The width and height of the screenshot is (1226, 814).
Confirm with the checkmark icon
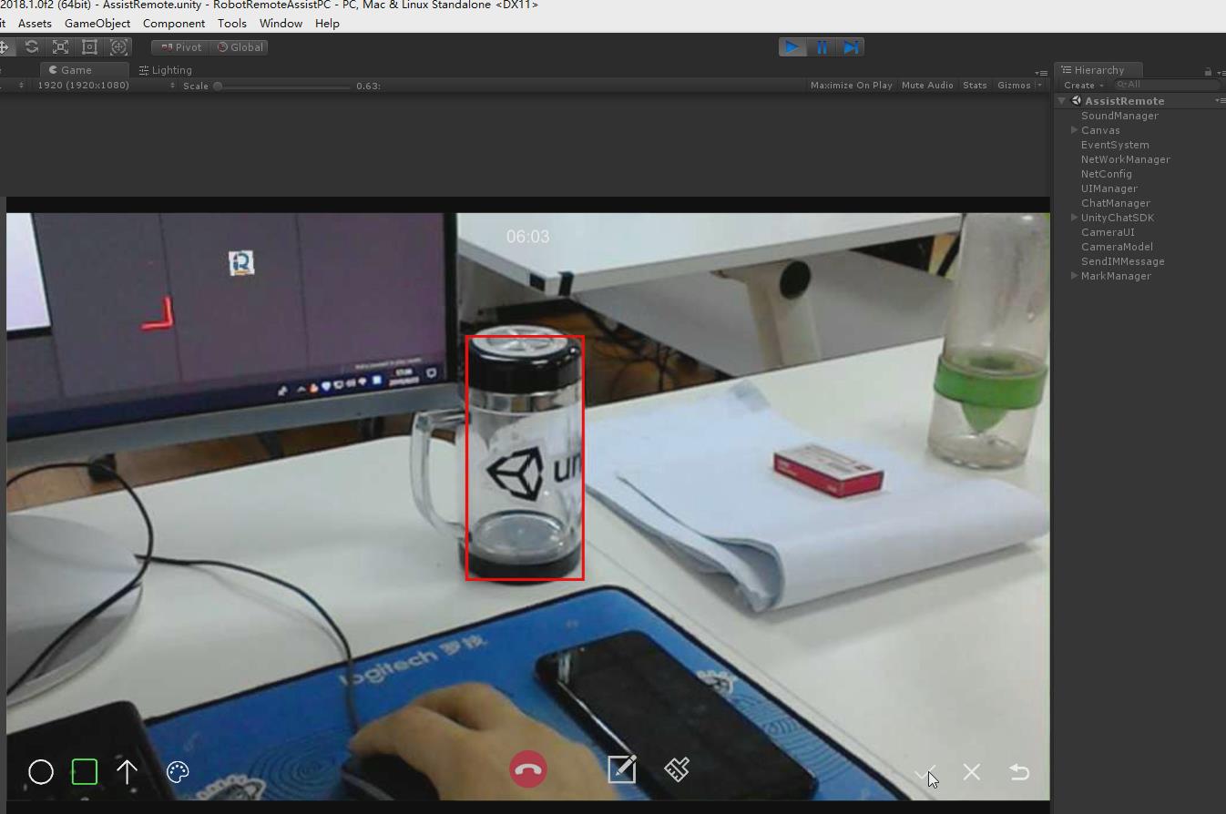click(924, 773)
